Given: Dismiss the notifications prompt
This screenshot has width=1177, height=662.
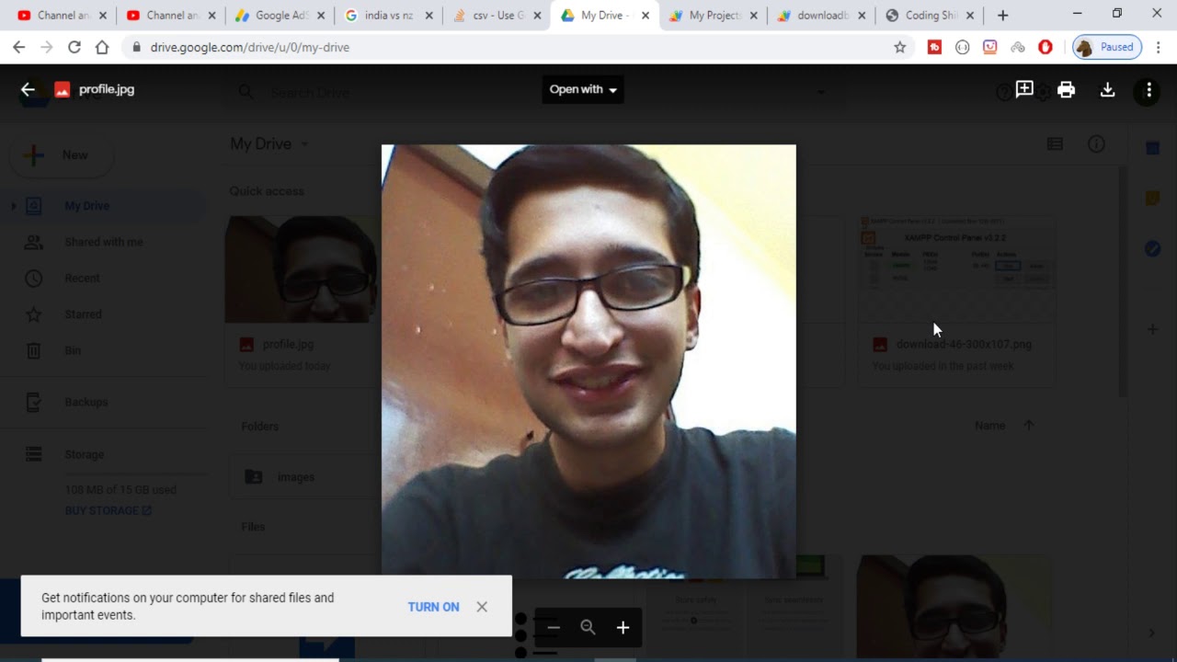Looking at the screenshot, I should (482, 607).
